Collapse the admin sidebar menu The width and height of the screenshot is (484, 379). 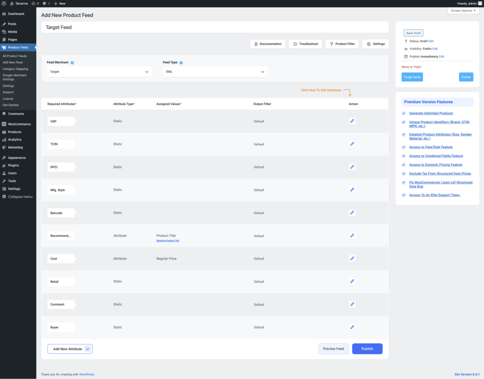tap(18, 196)
